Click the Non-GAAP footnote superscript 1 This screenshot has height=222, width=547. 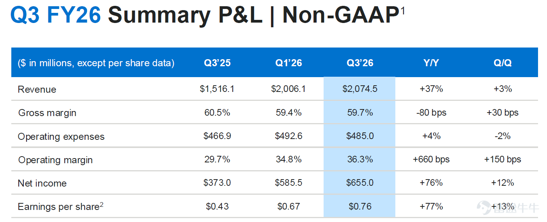click(403, 11)
